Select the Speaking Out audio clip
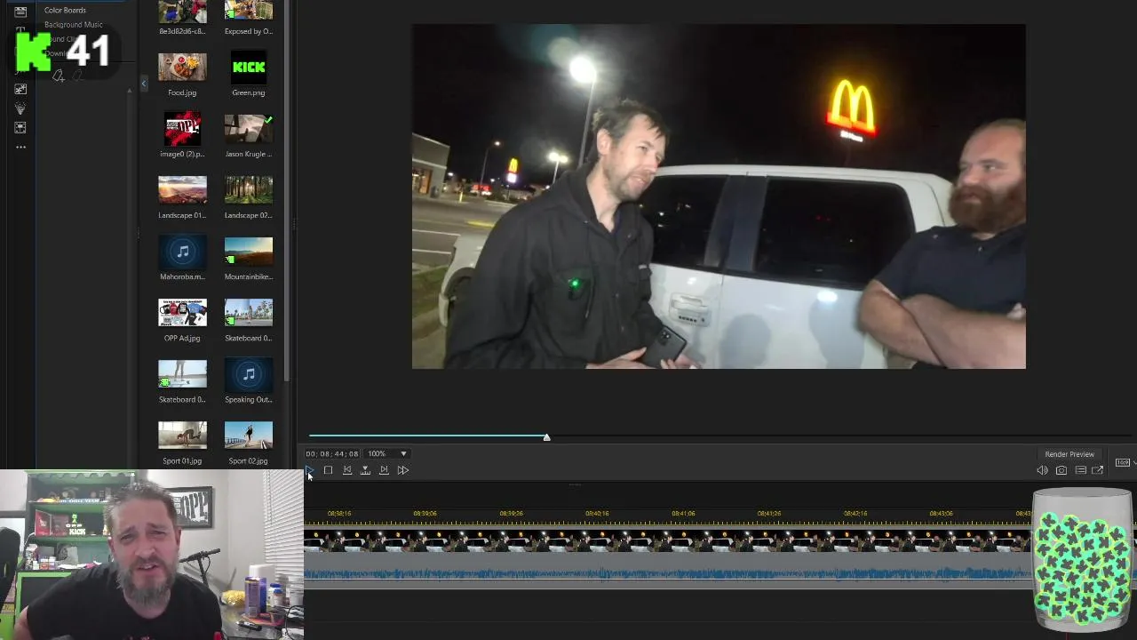Image resolution: width=1137 pixels, height=640 pixels. [249, 375]
